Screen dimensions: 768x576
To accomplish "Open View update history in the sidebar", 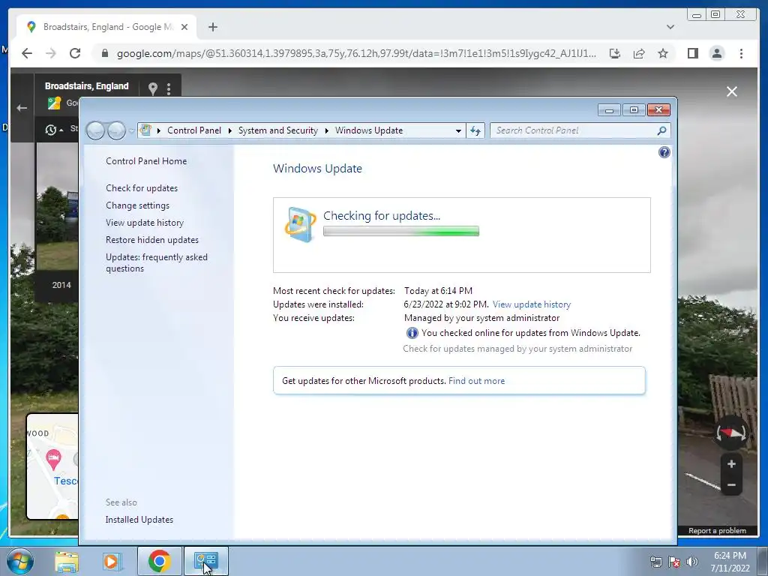I will click(145, 222).
